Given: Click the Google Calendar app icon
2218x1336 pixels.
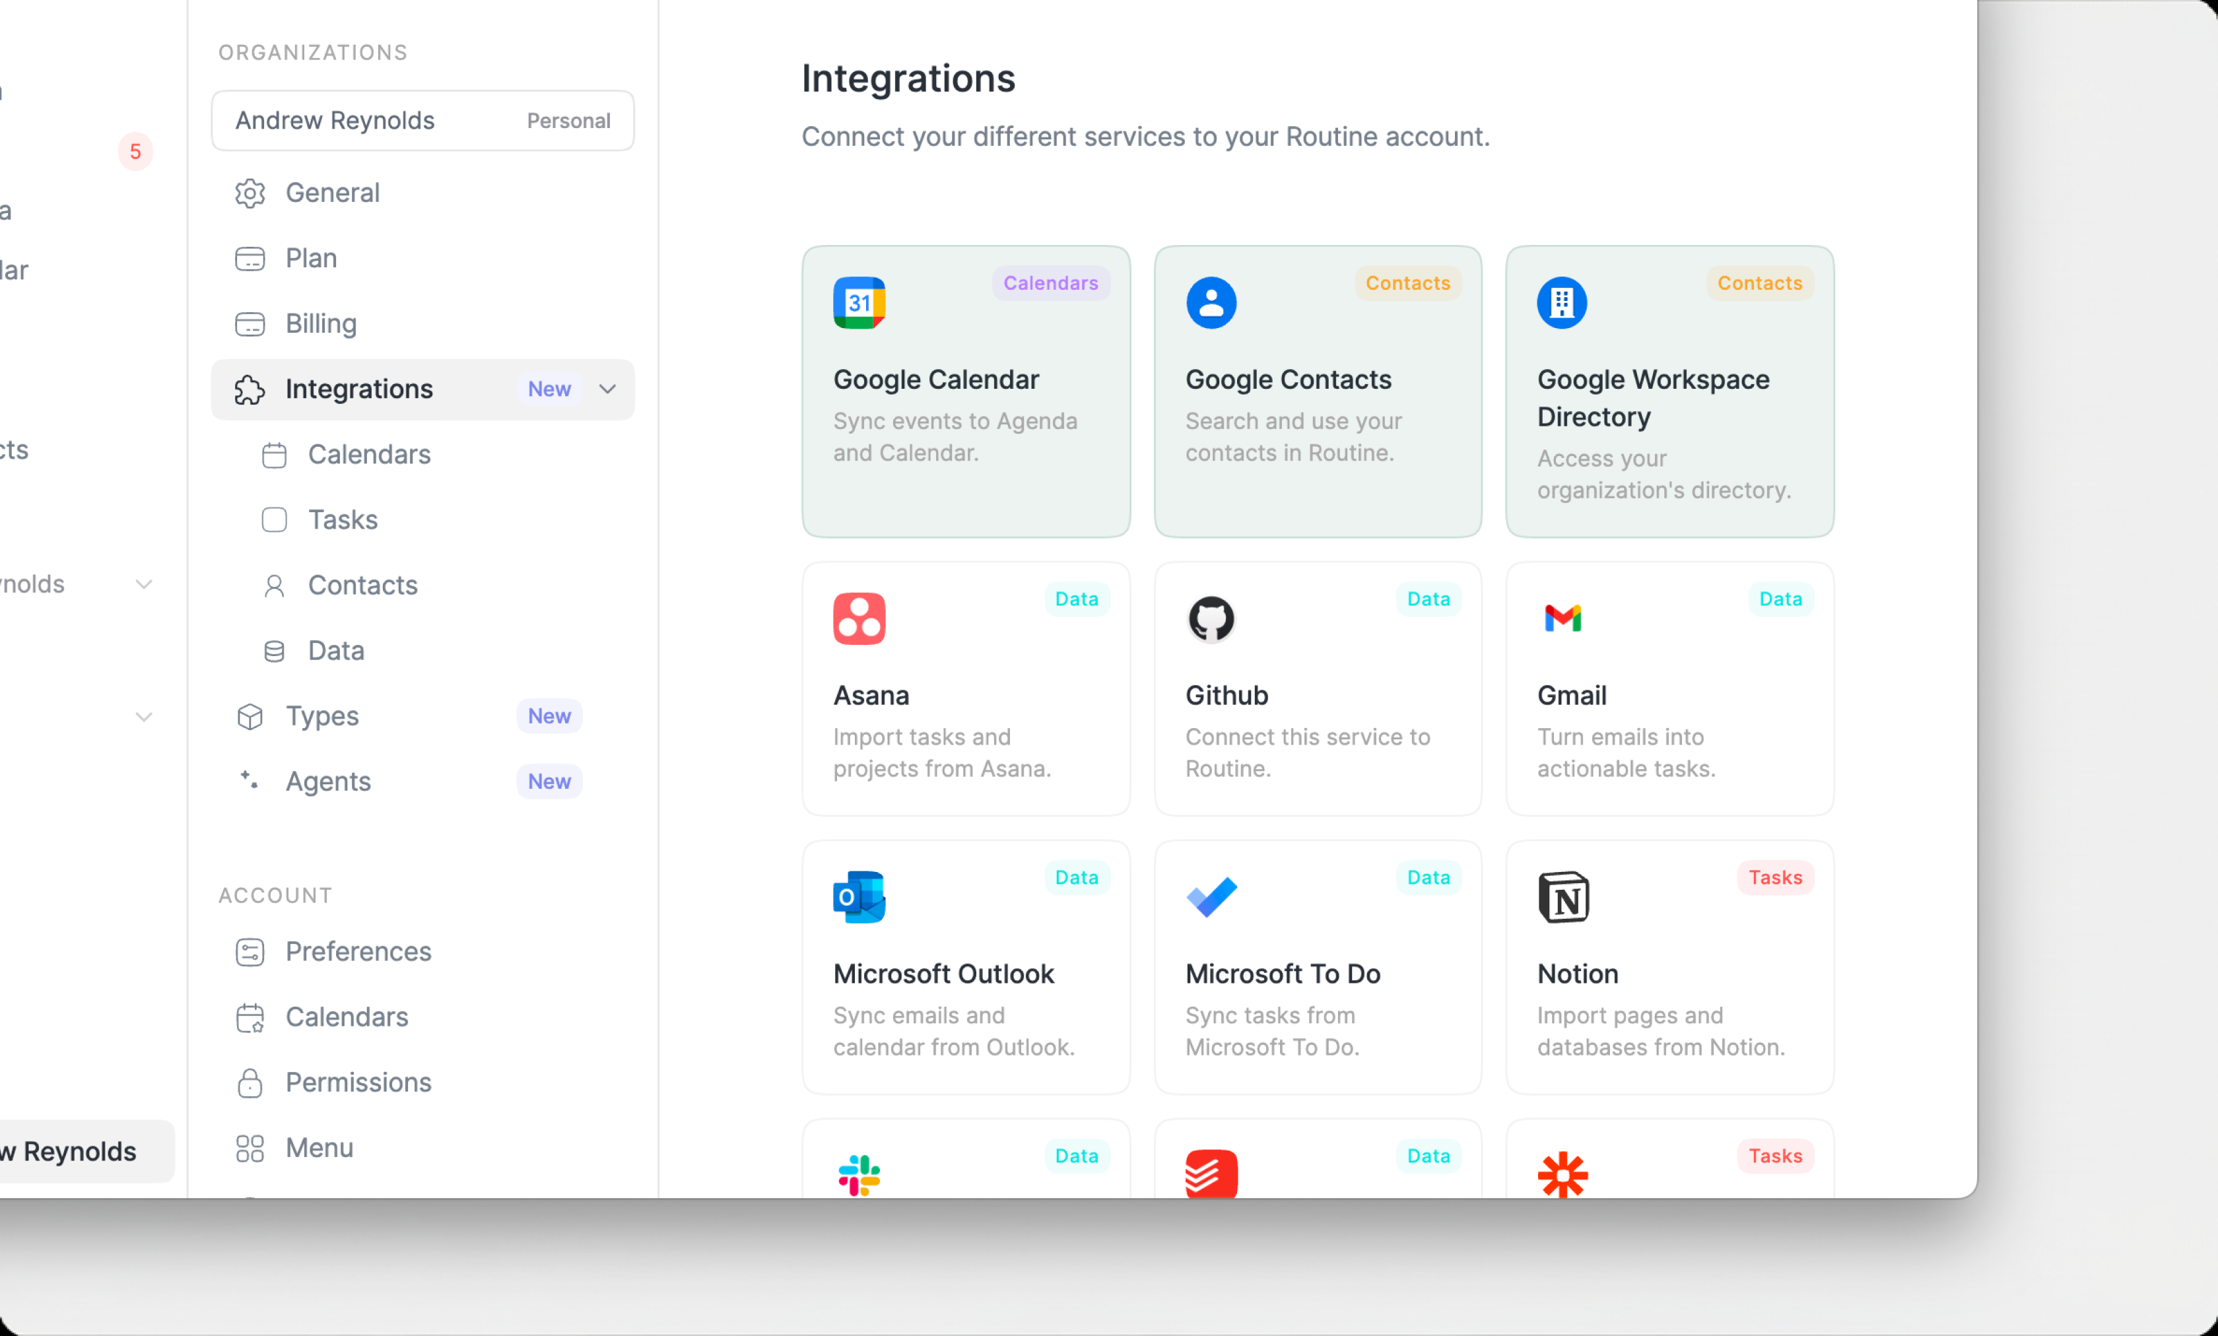Looking at the screenshot, I should coord(859,302).
